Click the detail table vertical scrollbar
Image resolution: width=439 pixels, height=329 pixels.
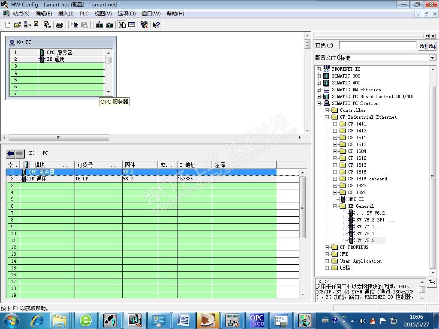click(x=302, y=207)
